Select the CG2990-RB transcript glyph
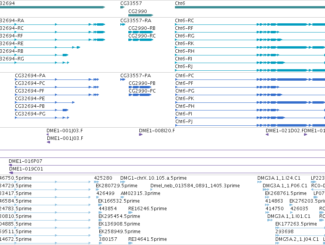This screenshot has width=325, height=245. pos(141,32)
